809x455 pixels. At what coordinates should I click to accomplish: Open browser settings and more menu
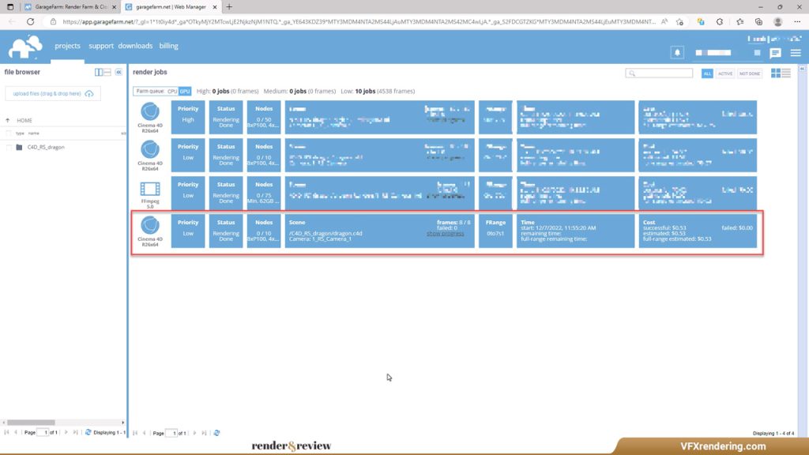[x=797, y=21]
